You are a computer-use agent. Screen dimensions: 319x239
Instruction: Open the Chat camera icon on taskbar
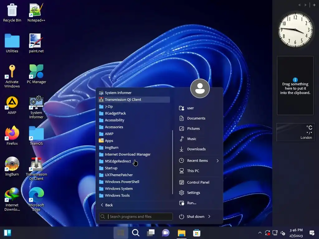(166, 233)
